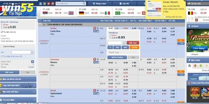209x104 pixels.
Task: Click the Costa Rica row S icon
Action: pyautogui.click(x=95, y=31)
